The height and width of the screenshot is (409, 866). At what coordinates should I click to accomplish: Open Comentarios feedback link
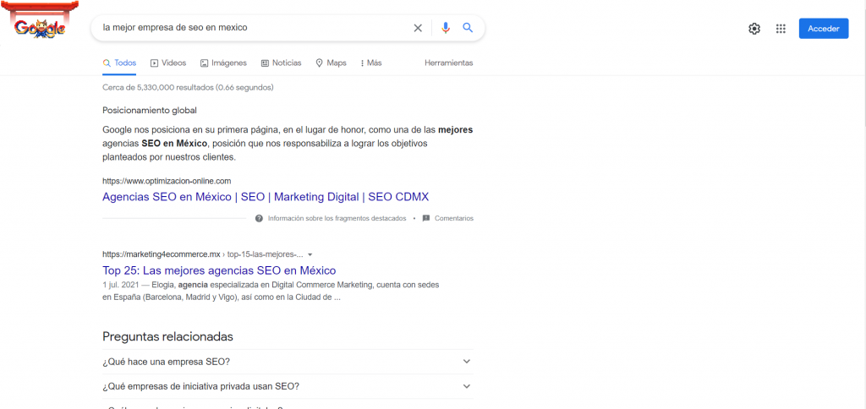click(454, 218)
